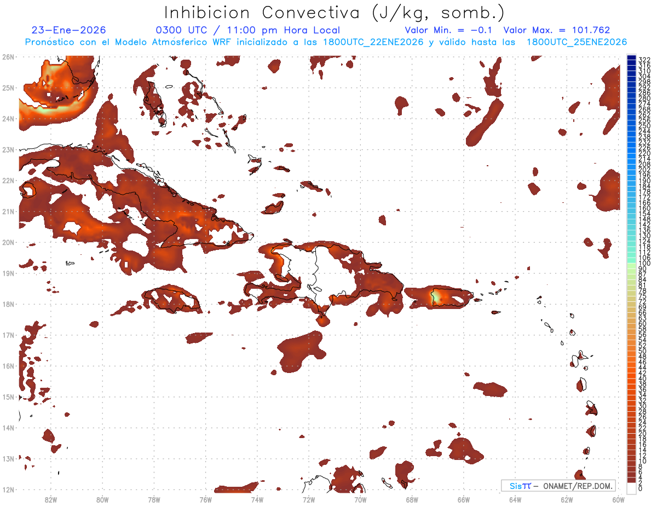This screenshot has width=657, height=507.
Task: Click the '60W' longitude label
Action: tap(619, 499)
